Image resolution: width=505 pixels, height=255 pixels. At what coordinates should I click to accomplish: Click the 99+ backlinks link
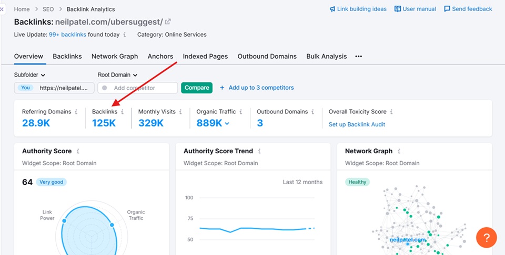pyautogui.click(x=67, y=35)
